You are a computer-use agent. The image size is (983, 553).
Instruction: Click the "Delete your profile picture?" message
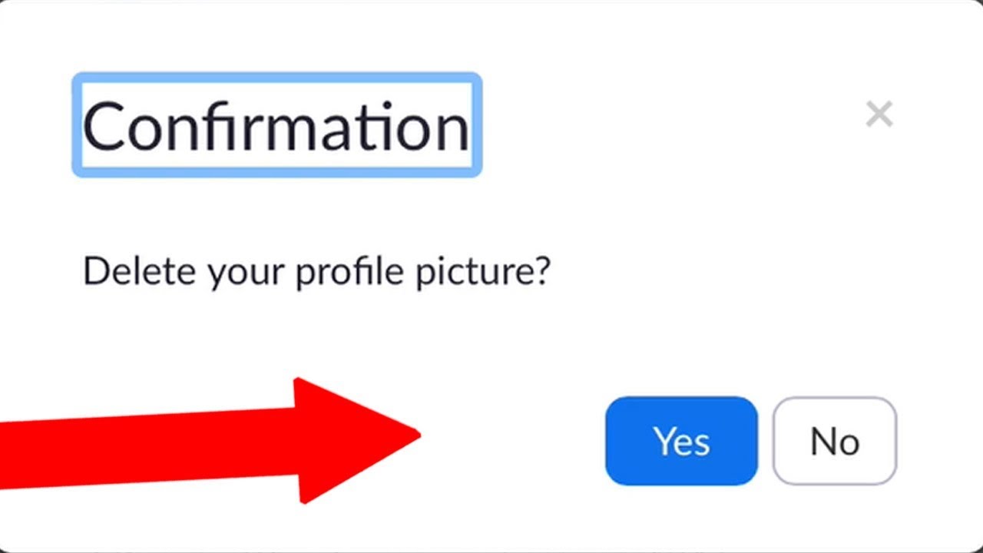[x=316, y=272]
